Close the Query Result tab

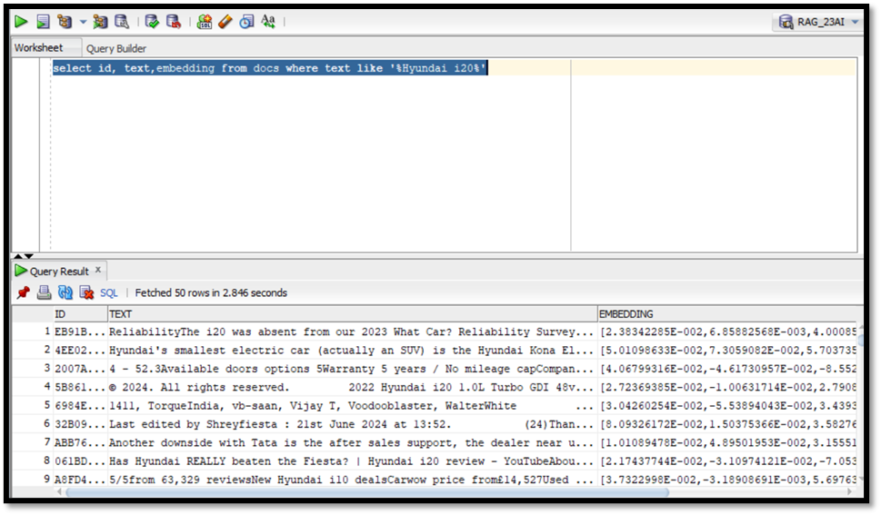(98, 270)
